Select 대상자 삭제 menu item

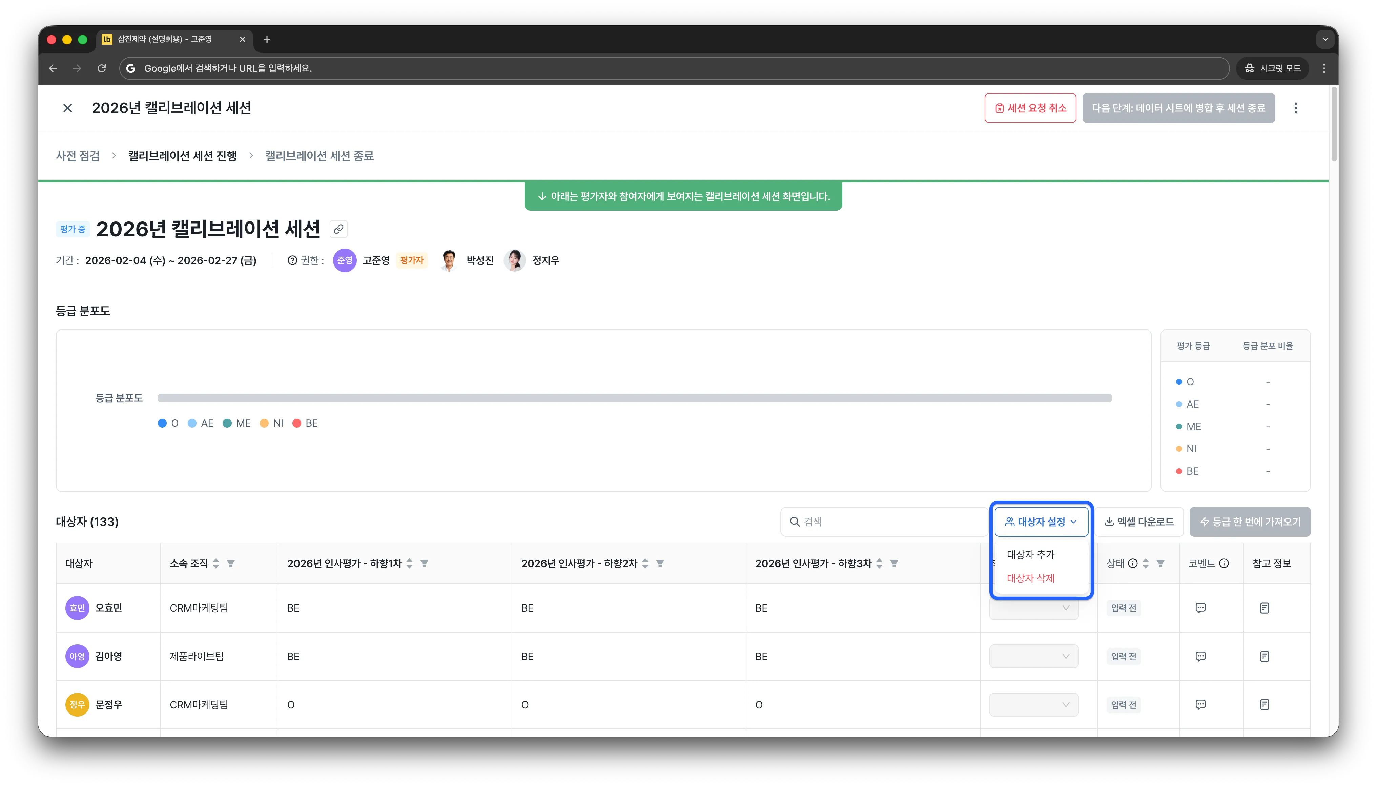coord(1030,578)
